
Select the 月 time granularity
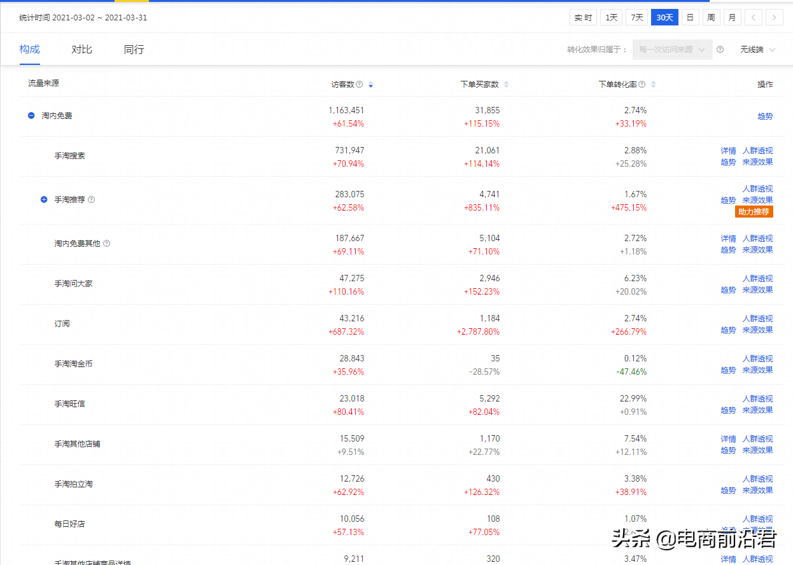click(733, 18)
